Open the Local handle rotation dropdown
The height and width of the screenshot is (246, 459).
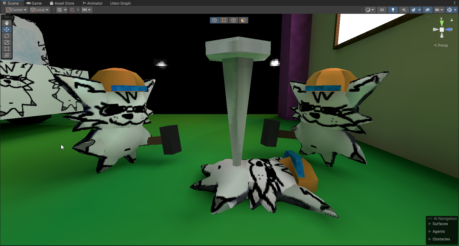coord(40,10)
